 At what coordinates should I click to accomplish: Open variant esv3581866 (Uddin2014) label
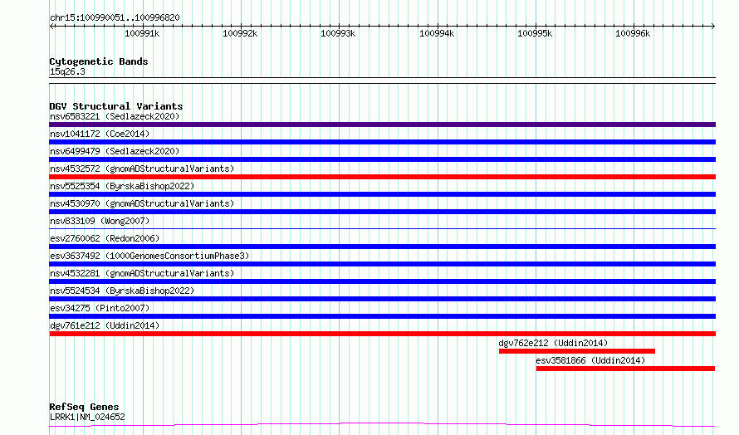590,360
